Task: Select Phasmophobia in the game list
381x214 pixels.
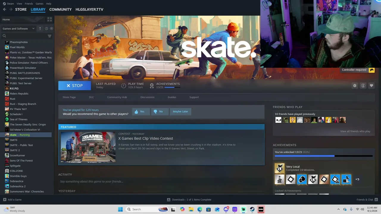Action: point(18,42)
